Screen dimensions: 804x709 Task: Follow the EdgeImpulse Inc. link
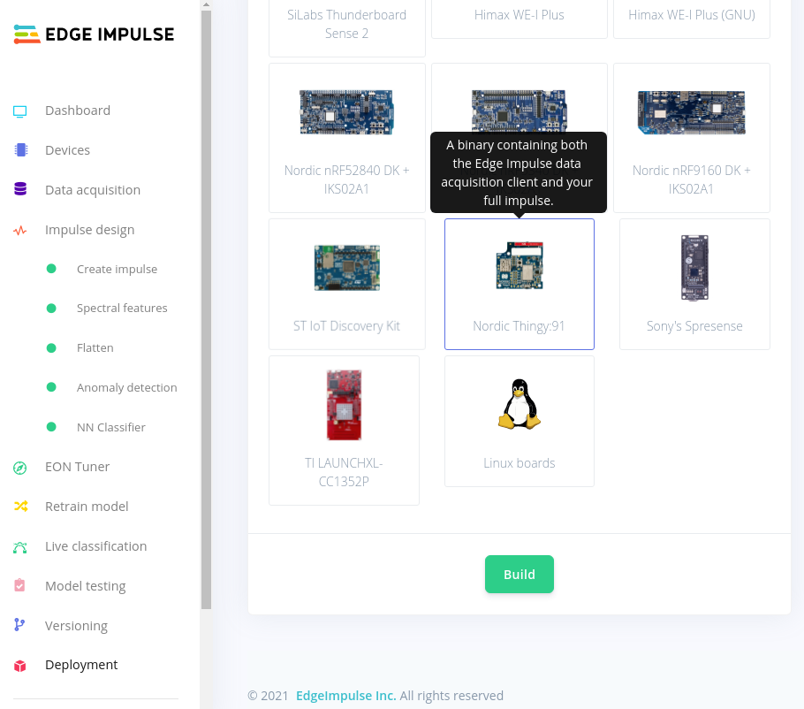click(x=345, y=696)
